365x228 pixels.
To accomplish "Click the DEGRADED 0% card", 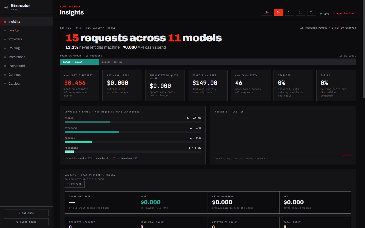I will (293, 86).
